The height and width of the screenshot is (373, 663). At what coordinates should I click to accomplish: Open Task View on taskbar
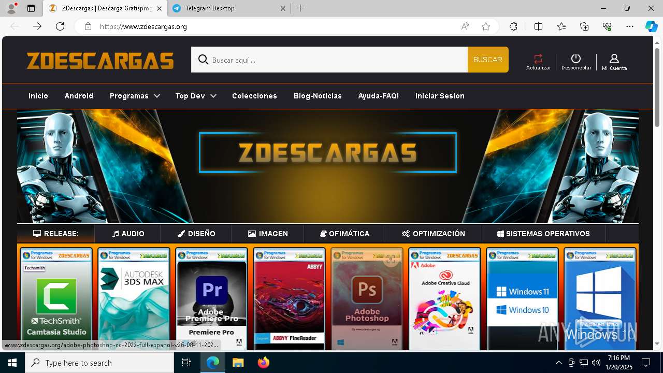coord(186,363)
